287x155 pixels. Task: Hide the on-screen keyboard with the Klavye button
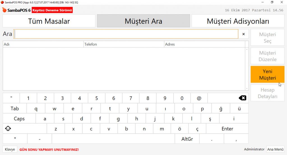point(10,149)
